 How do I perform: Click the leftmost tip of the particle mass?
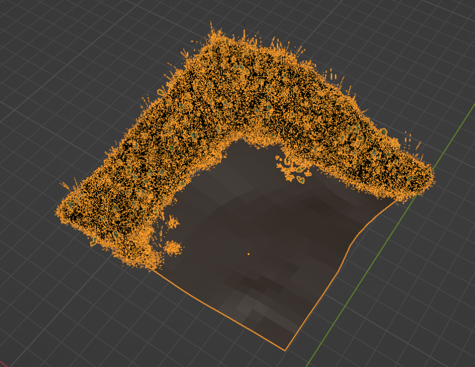coord(58,211)
